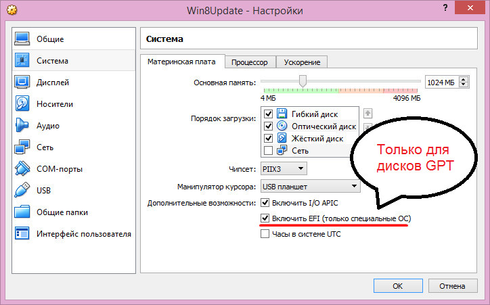Select Жёсткий диск row text
Viewport: 490px width, 305px height.
tap(317, 138)
